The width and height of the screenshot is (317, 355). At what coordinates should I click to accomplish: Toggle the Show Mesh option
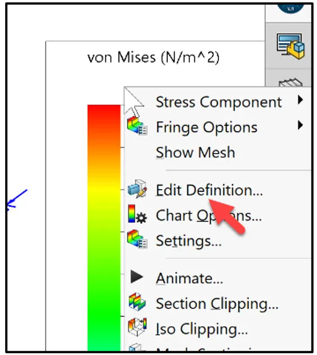195,152
